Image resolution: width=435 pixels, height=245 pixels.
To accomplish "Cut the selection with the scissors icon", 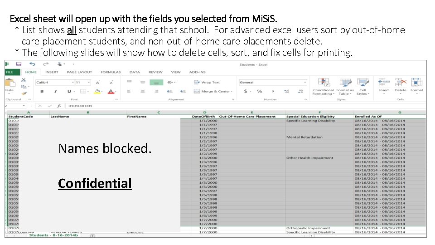I will (x=24, y=80).
